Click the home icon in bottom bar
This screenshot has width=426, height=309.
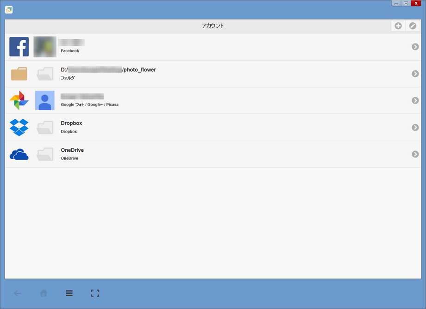(44, 293)
